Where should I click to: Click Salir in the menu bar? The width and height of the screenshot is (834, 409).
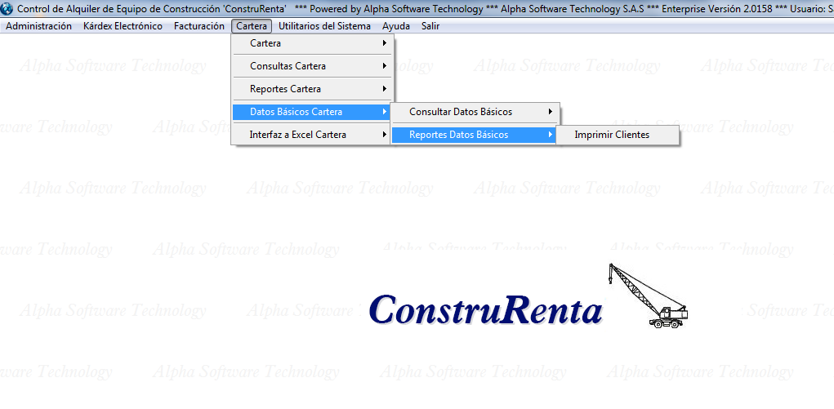[430, 26]
